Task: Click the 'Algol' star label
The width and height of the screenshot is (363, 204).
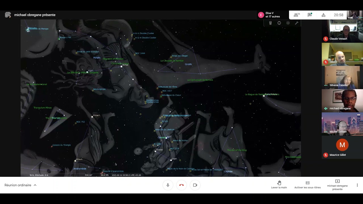Action: pos(90,71)
